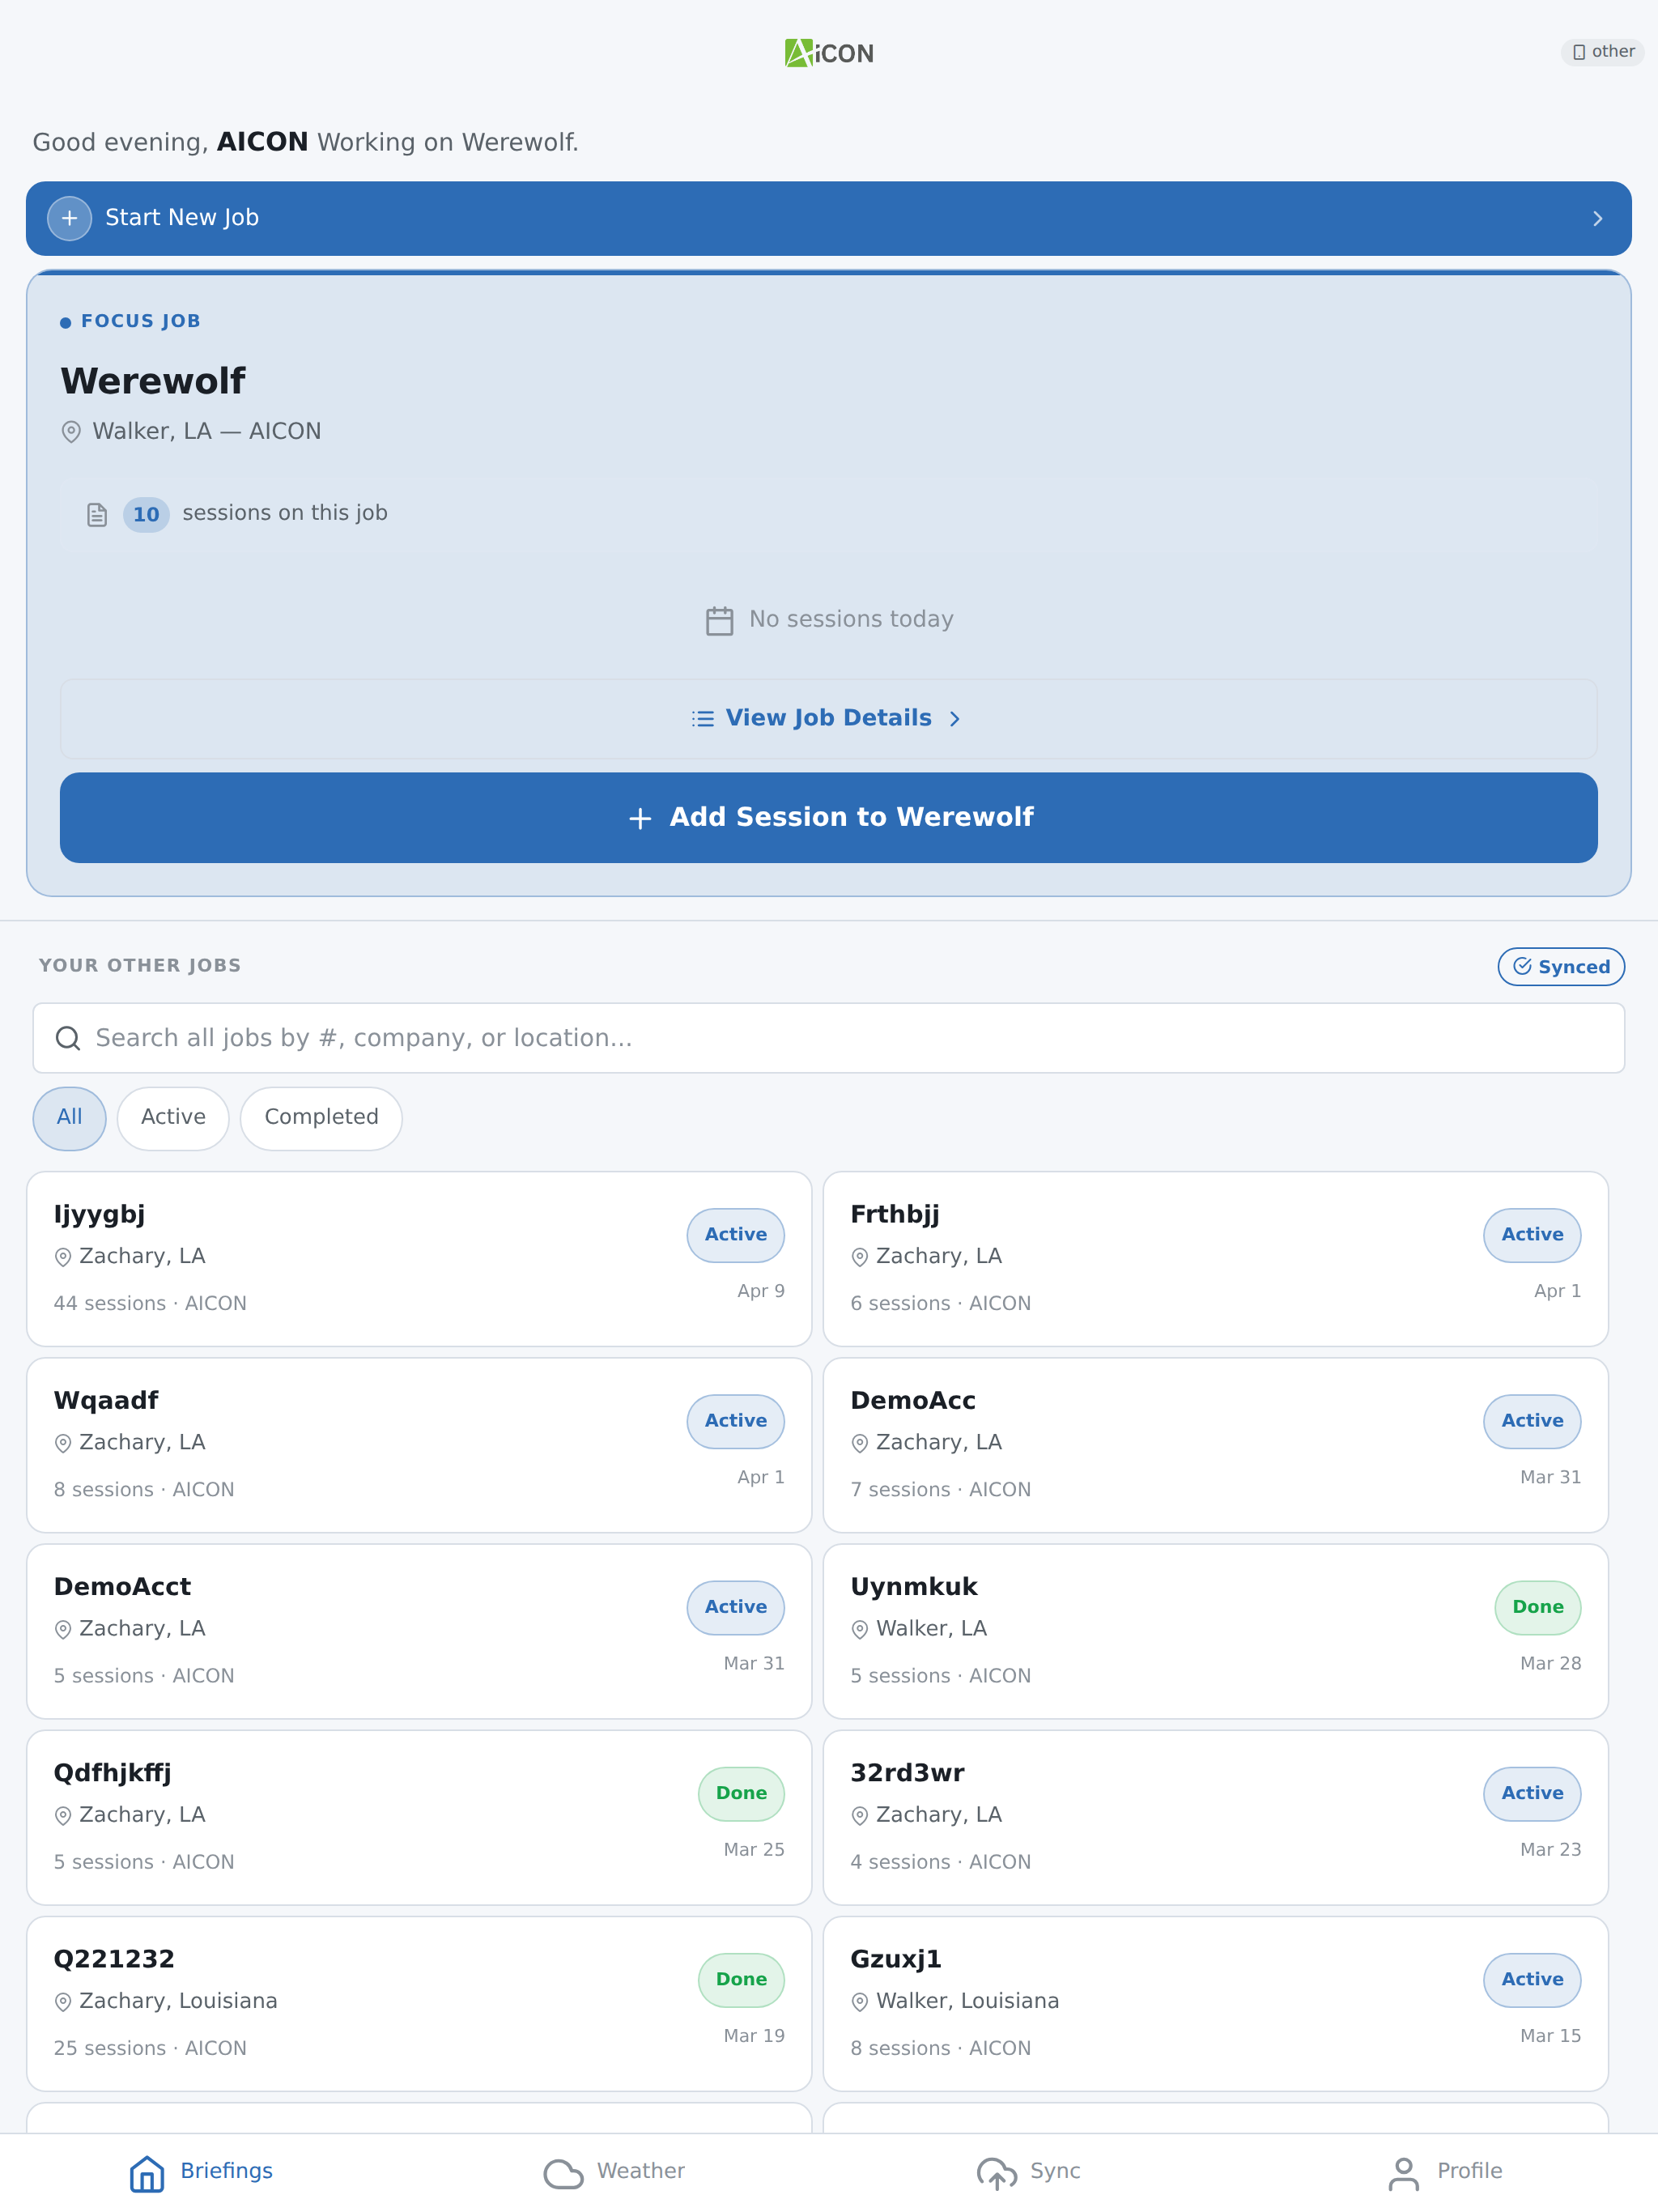Click Done badge on Q221232 card
The width and height of the screenshot is (1658, 2212).
pyautogui.click(x=741, y=1979)
